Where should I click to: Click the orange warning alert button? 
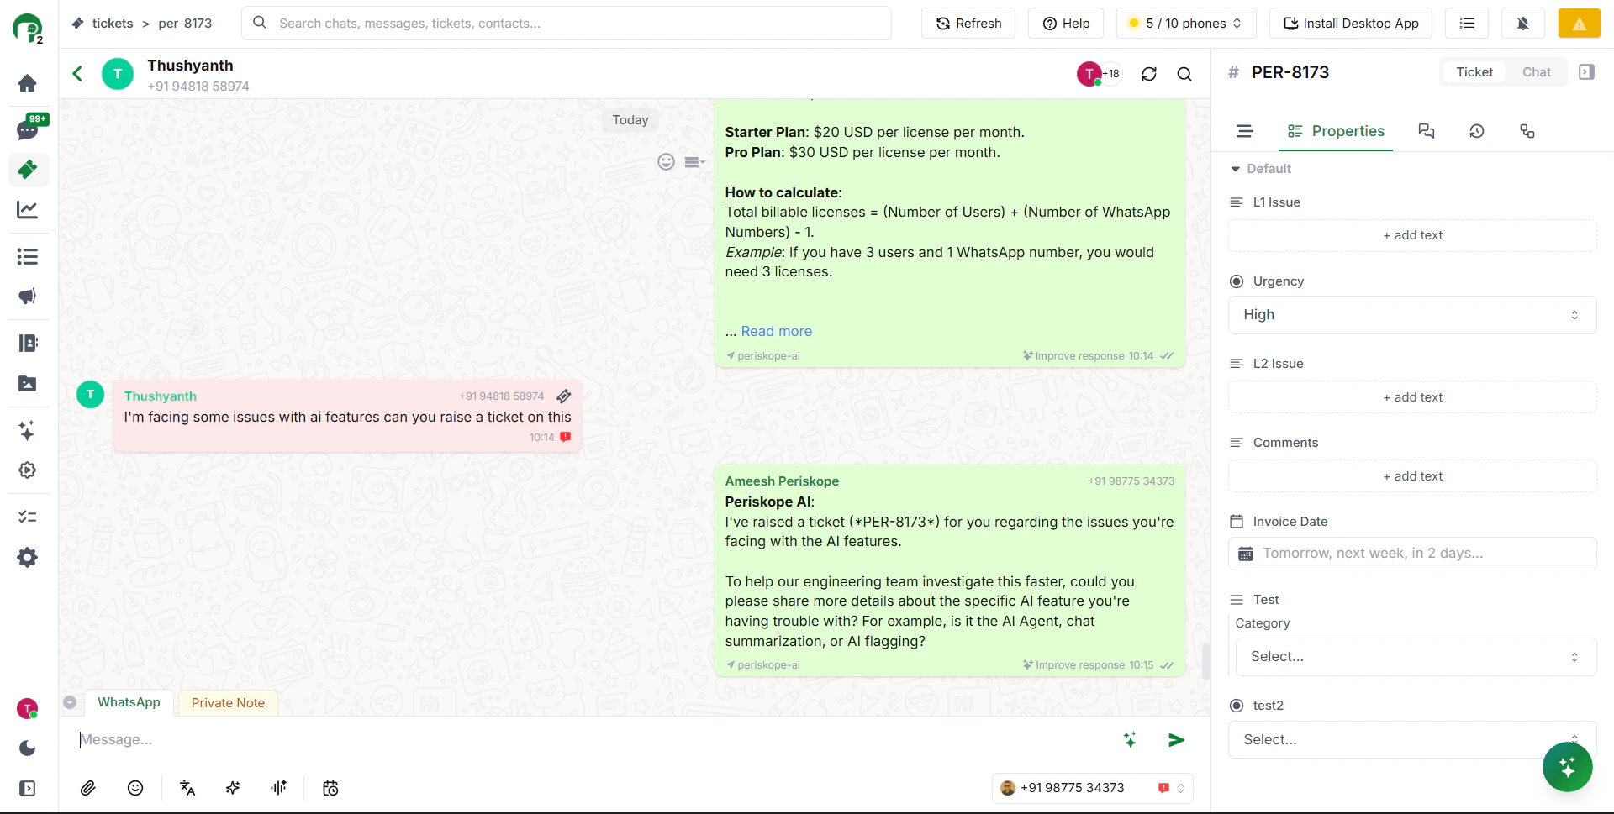(x=1579, y=24)
